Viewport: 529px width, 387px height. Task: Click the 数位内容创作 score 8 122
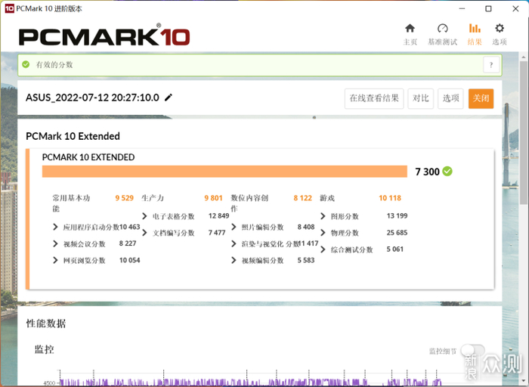click(x=302, y=198)
